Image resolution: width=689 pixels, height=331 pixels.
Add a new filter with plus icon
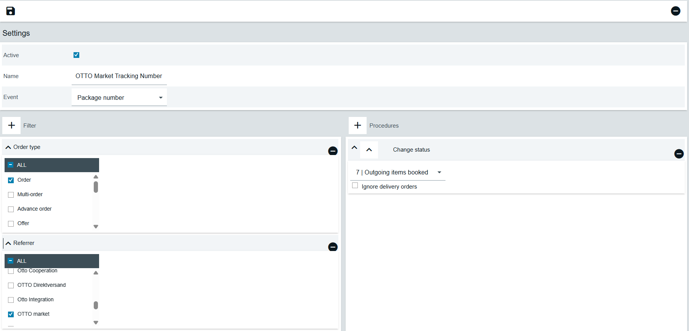click(11, 125)
